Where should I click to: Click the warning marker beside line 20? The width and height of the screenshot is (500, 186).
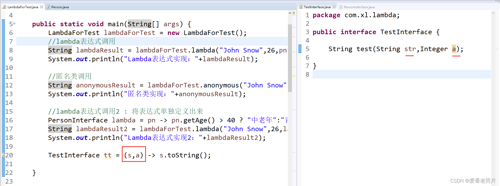[3, 155]
